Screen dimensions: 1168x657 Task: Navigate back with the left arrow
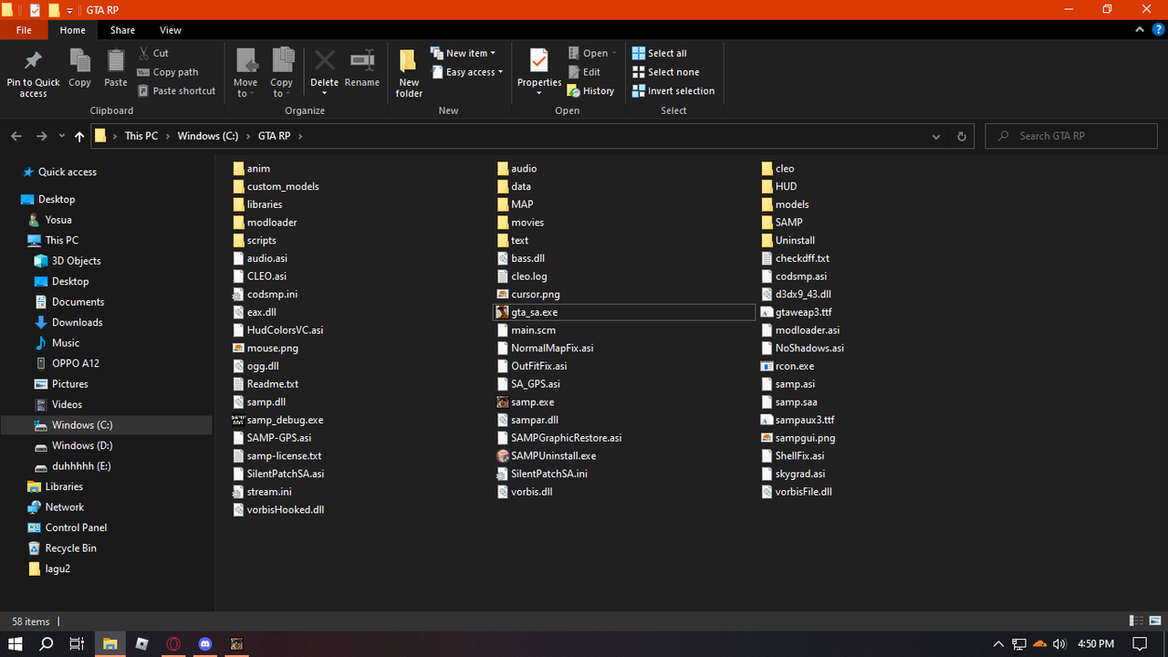16,136
